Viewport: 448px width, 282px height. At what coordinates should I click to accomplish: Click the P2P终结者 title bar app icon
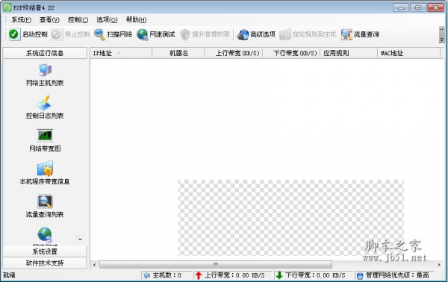pyautogui.click(x=7, y=7)
